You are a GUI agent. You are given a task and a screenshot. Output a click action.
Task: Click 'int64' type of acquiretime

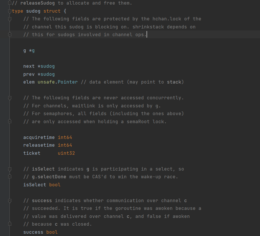pyautogui.click(x=65, y=138)
